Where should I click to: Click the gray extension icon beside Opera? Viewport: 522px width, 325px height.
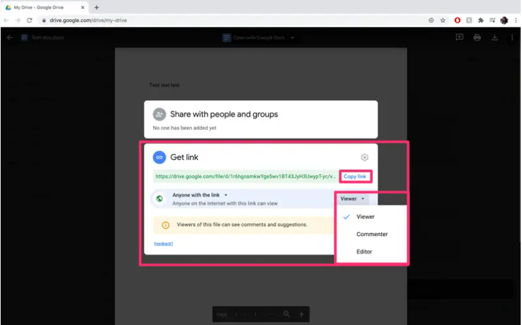[x=469, y=20]
